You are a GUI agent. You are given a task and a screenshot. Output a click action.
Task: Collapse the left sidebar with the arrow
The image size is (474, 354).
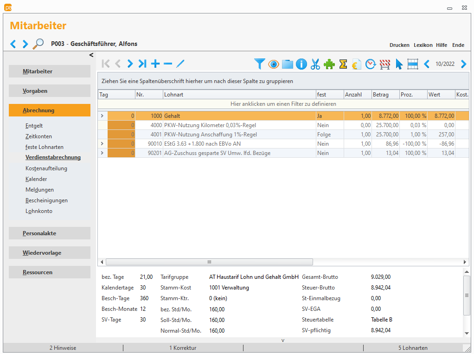click(x=91, y=55)
